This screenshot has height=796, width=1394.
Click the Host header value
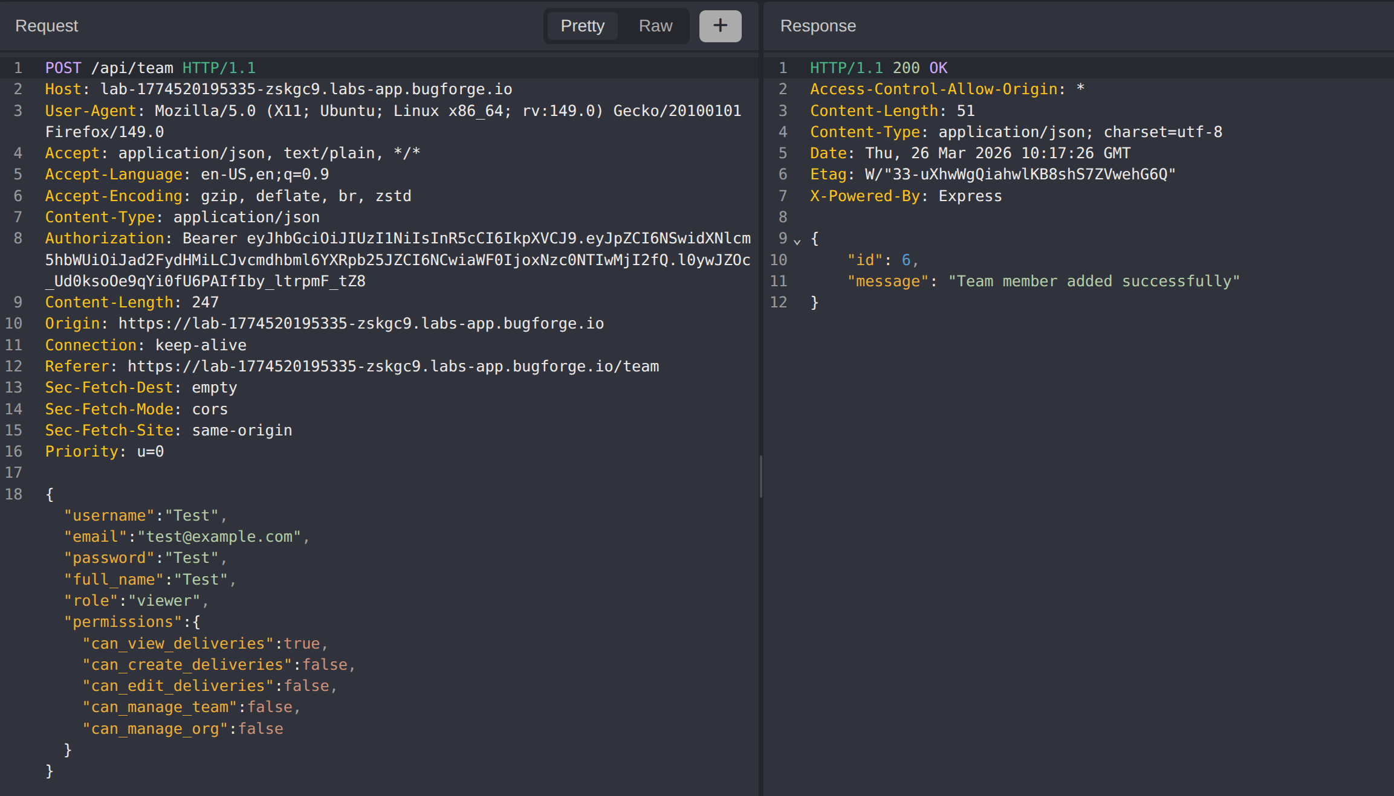(306, 89)
